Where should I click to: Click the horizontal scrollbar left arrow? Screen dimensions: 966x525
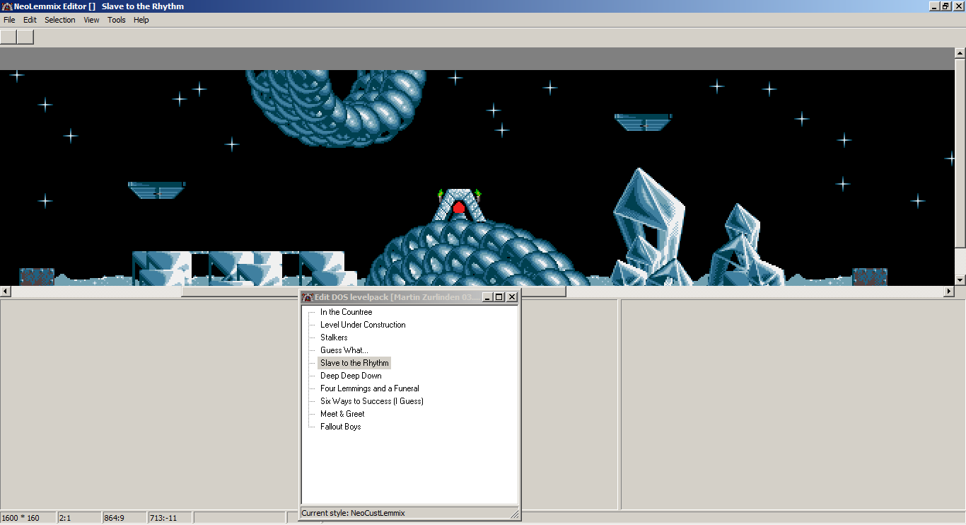click(5, 292)
